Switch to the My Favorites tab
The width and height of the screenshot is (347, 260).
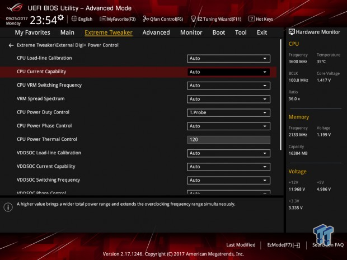coord(32,32)
